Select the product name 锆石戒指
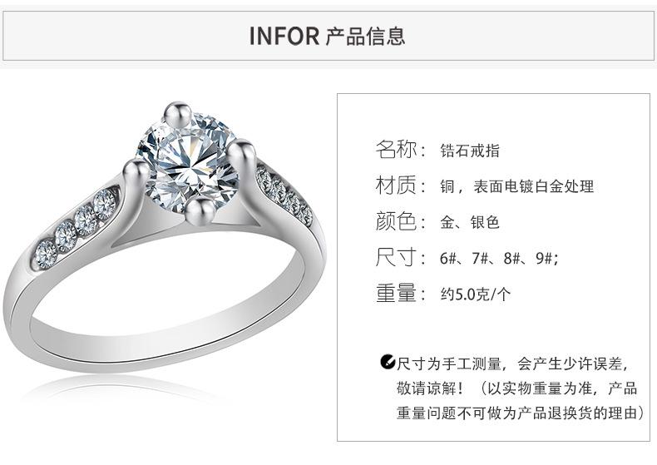Viewport: 657px width, 465px height. point(470,151)
